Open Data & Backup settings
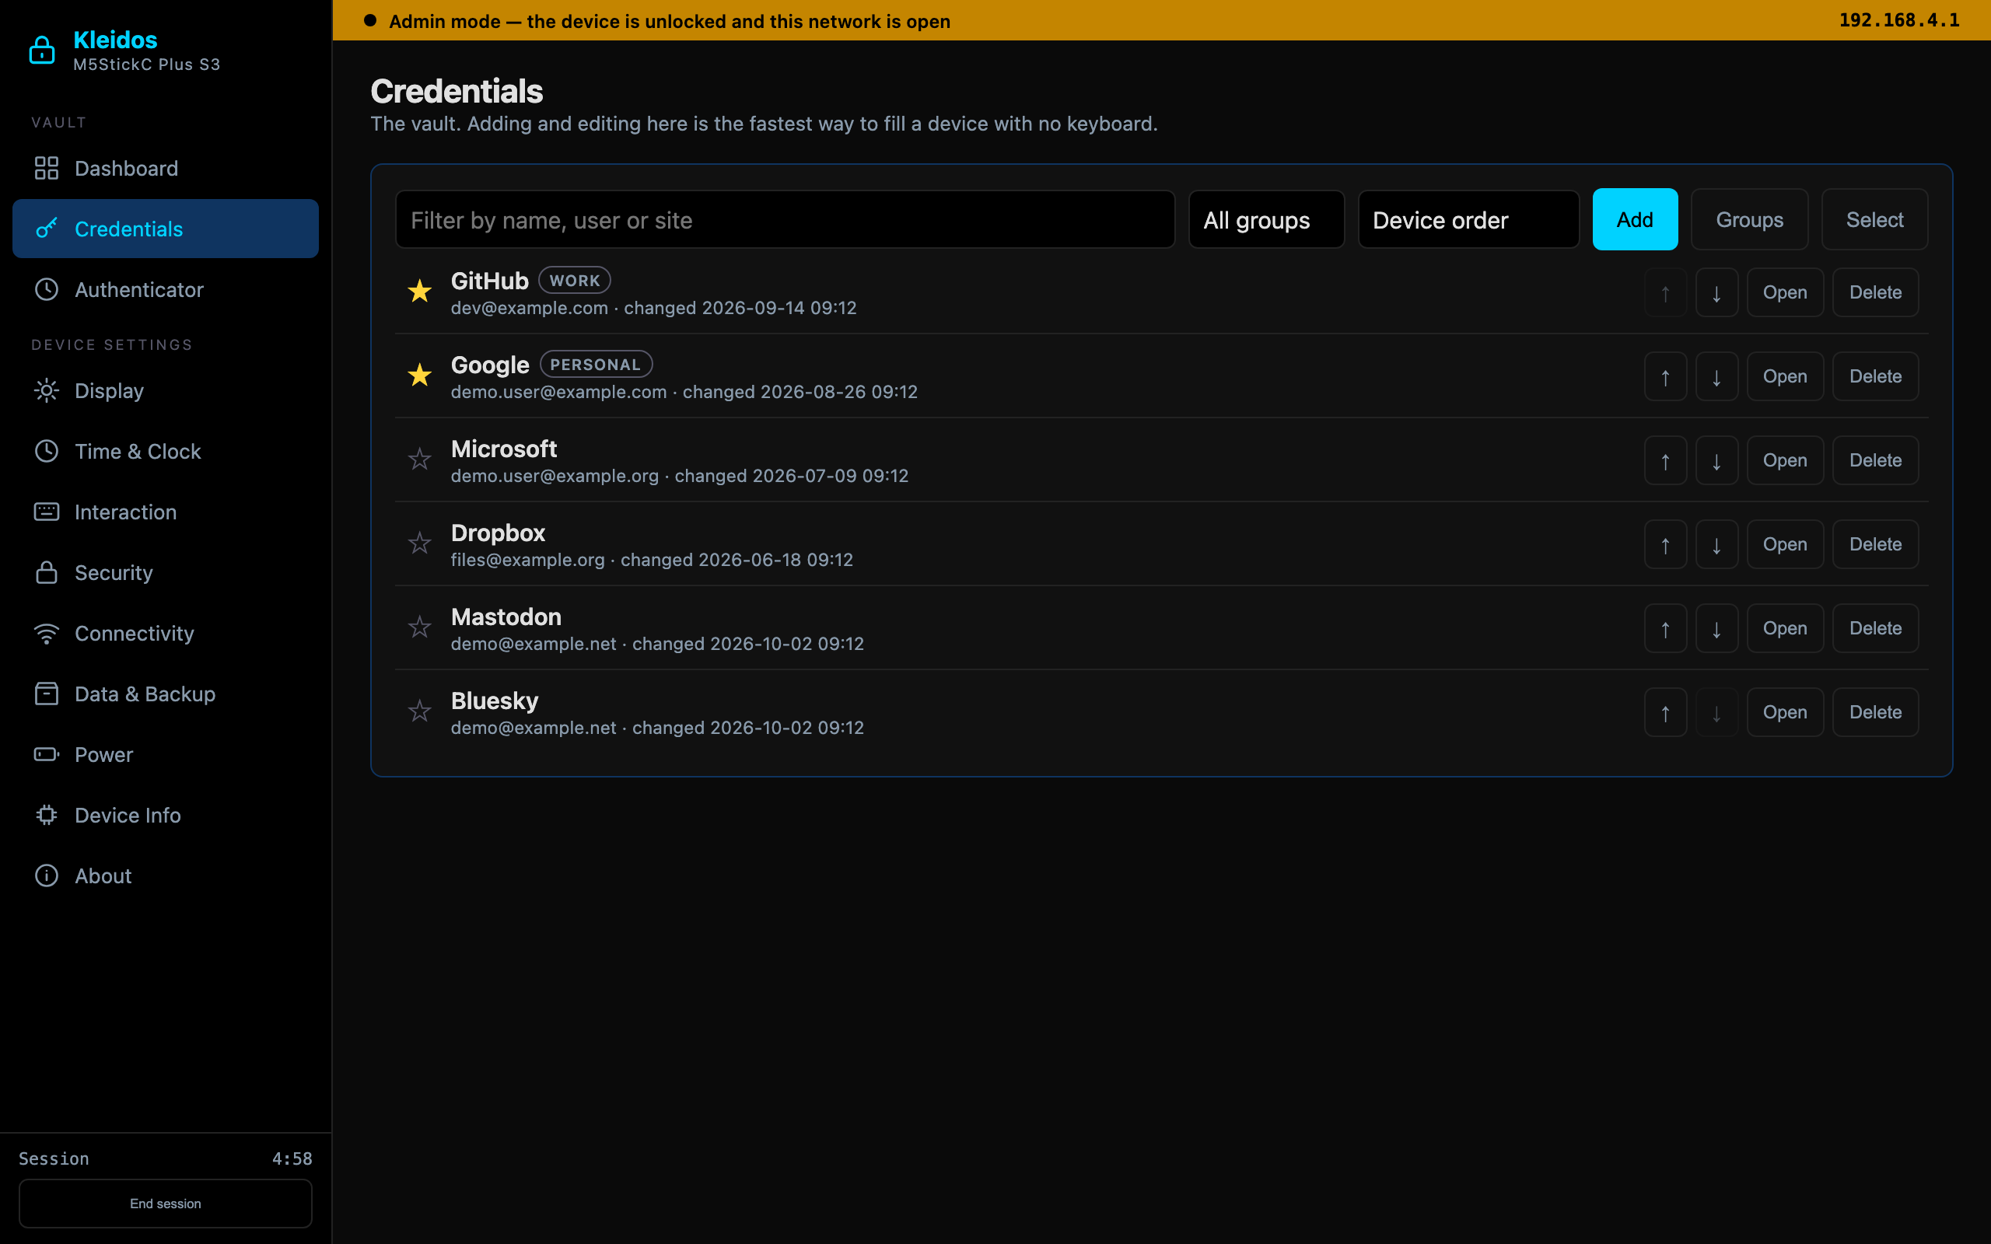 point(166,694)
